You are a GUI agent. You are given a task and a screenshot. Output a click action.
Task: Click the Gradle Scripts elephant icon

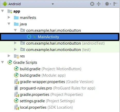[x=10, y=62]
